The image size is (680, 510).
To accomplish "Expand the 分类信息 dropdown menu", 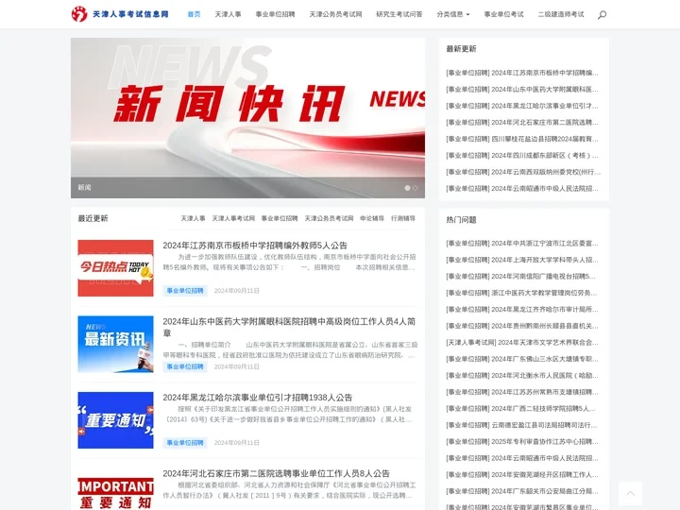I will [452, 14].
